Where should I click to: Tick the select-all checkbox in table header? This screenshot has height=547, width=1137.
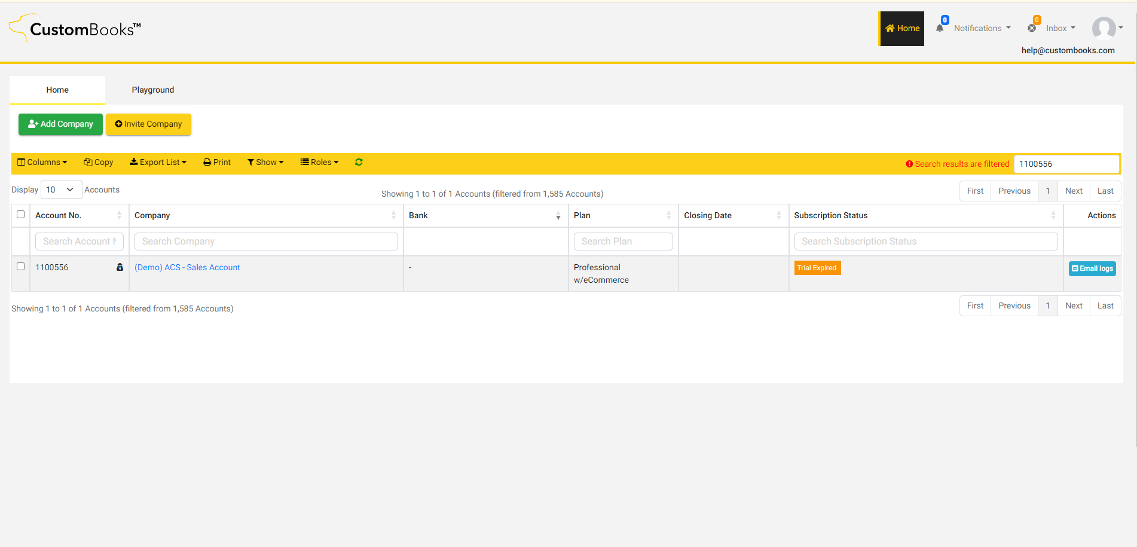[21, 215]
